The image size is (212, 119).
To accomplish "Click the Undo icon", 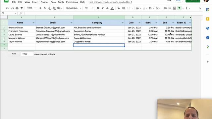I will point(8,8).
